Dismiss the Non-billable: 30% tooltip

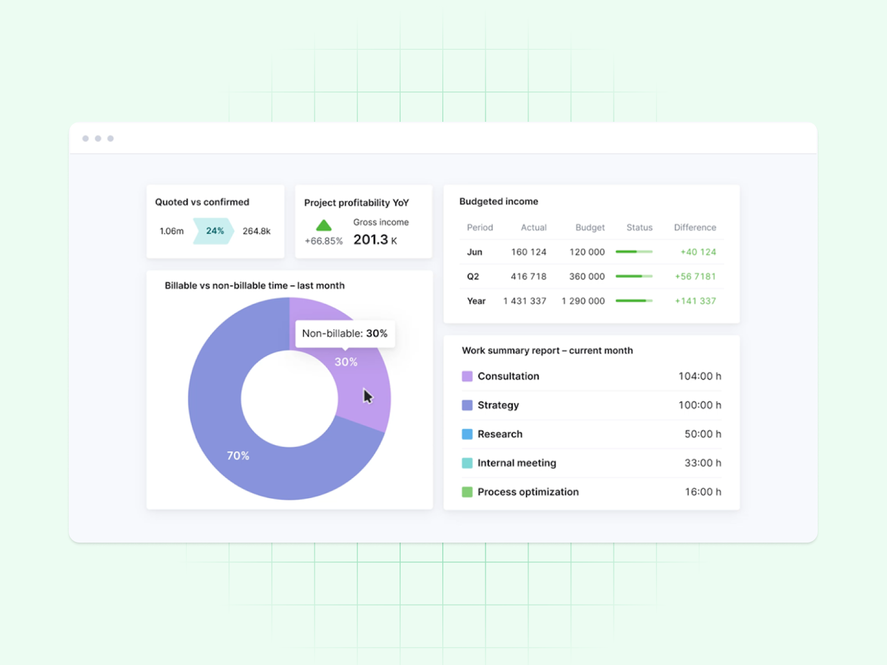pos(345,334)
